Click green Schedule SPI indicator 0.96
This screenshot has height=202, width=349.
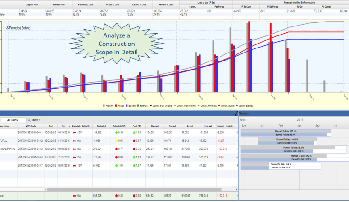pyautogui.click(x=115, y=133)
